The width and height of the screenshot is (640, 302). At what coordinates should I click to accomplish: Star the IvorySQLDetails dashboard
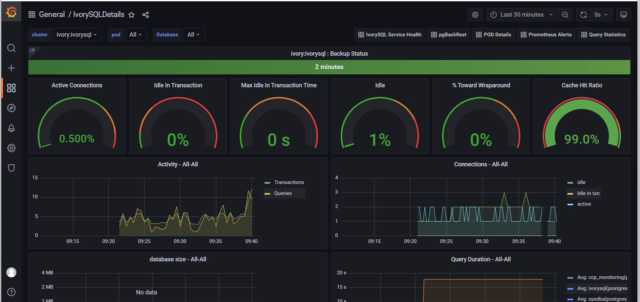pos(131,15)
